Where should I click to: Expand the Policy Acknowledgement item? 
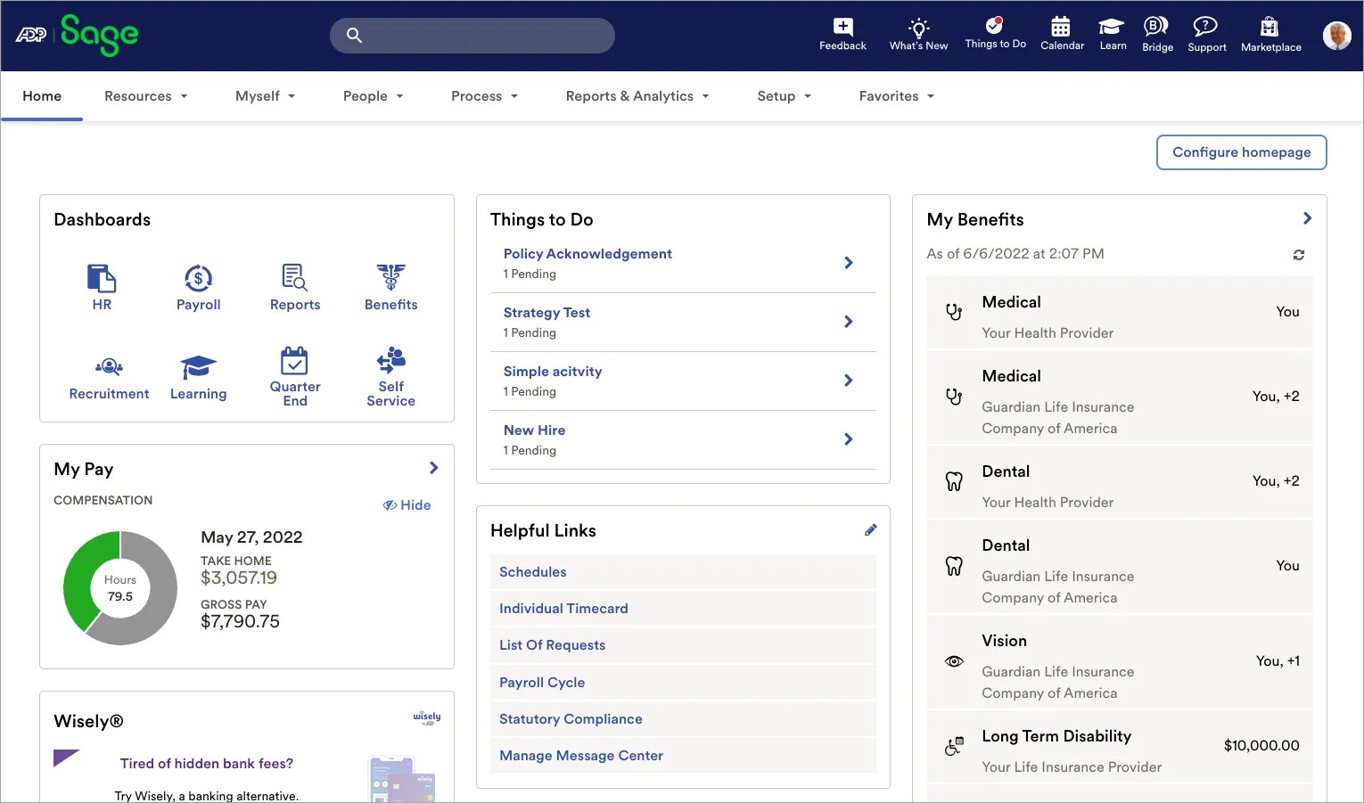coord(848,263)
